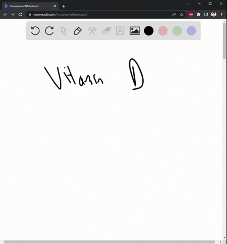Open a new browser tab
Viewport: 227px width, 244px height.
click(x=64, y=6)
